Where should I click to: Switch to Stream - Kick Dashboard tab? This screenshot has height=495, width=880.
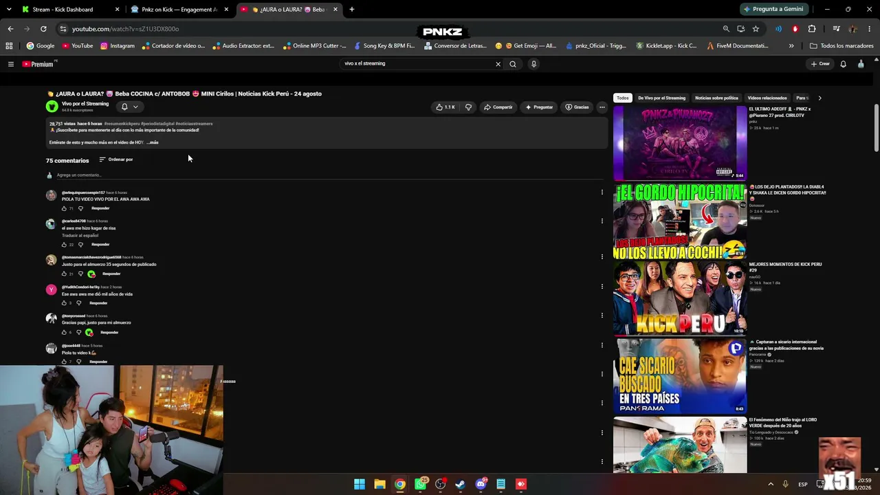click(x=69, y=10)
